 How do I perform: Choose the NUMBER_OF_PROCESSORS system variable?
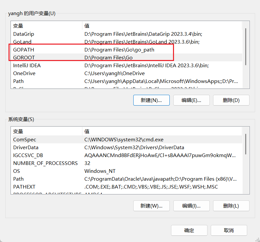point(45,163)
